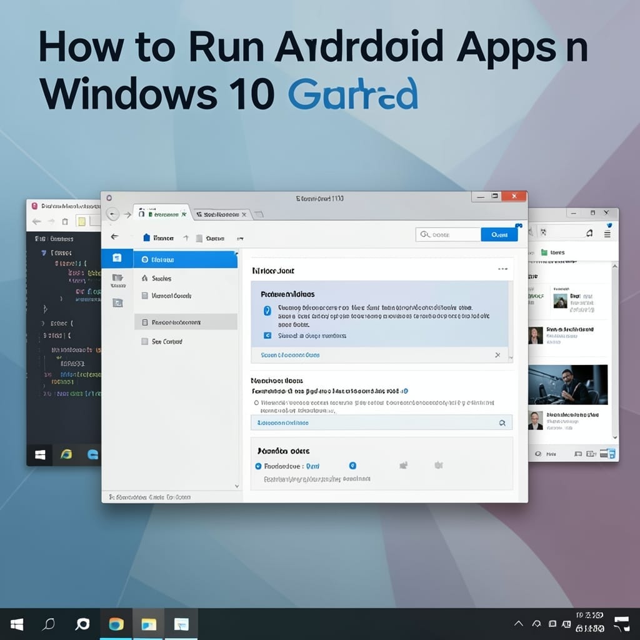Click the toolbar back arrow below the tabs
Viewport: 640px width, 640px height.
tap(115, 237)
